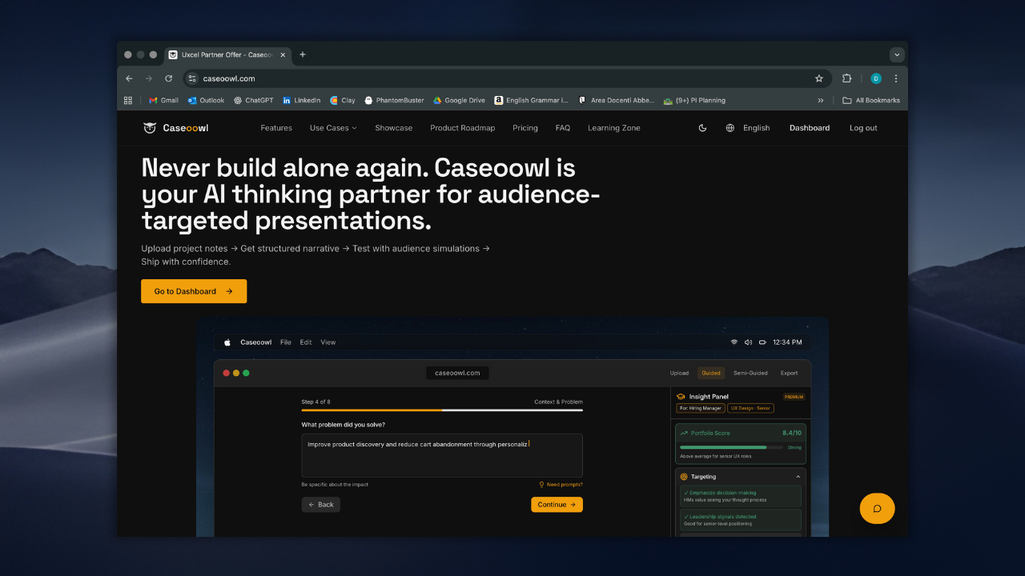Click Log out
The image size is (1025, 576).
(863, 128)
